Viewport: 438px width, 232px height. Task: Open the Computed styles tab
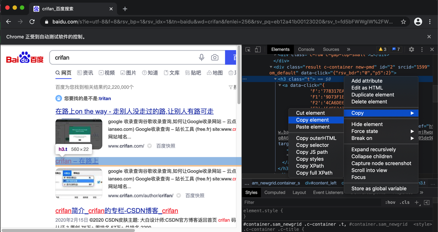tap(275, 193)
